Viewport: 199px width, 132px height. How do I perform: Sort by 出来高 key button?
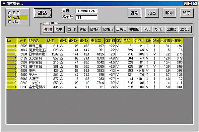[x=121, y=29]
